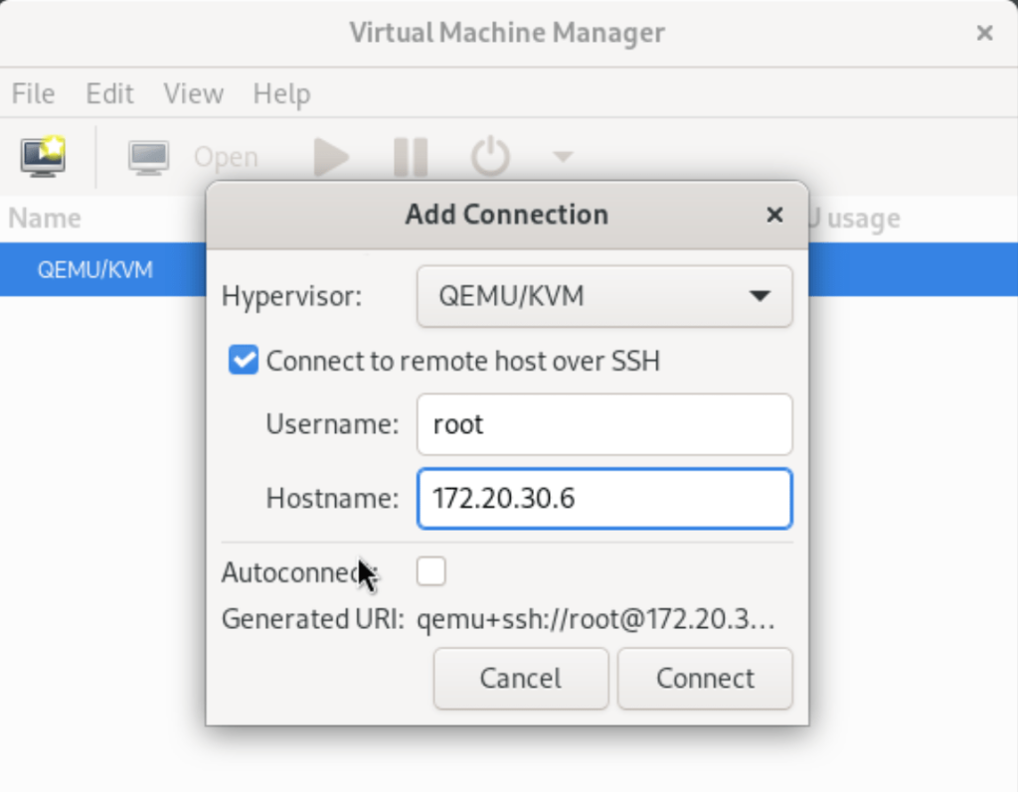Click the Connect button

tap(704, 678)
